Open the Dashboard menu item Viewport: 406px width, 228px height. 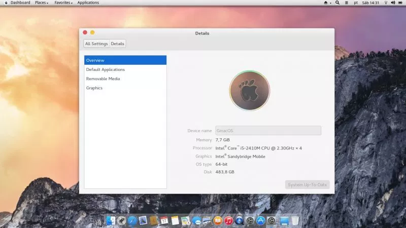(x=20, y=3)
